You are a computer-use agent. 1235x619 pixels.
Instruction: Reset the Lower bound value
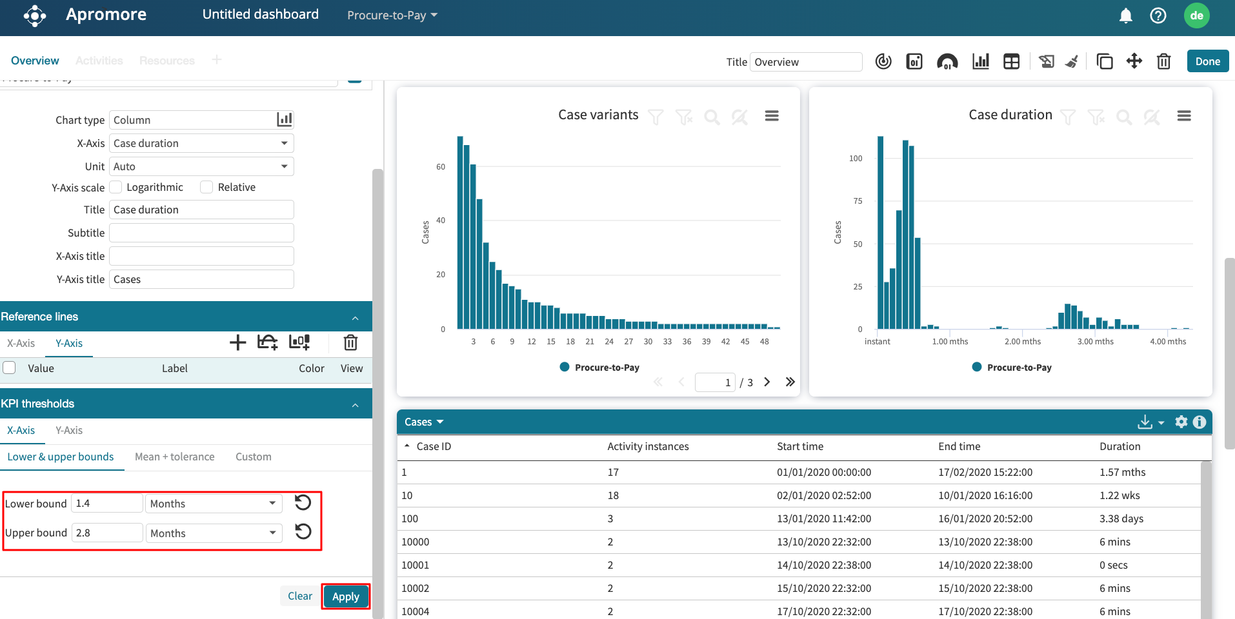pyautogui.click(x=303, y=502)
